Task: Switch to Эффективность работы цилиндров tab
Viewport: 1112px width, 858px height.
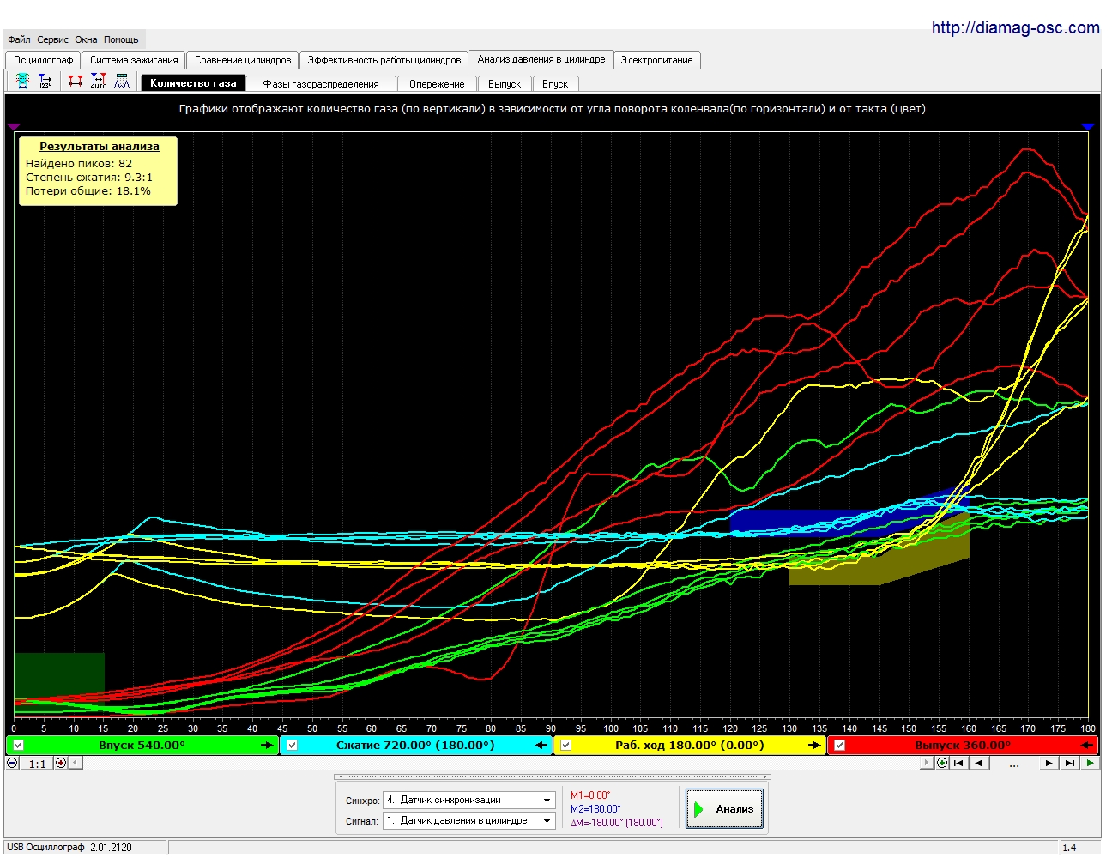Action: point(384,60)
